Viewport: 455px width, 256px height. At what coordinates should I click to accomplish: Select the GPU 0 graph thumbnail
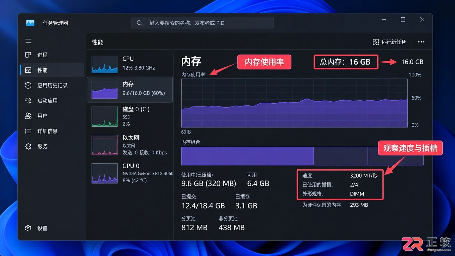click(105, 173)
